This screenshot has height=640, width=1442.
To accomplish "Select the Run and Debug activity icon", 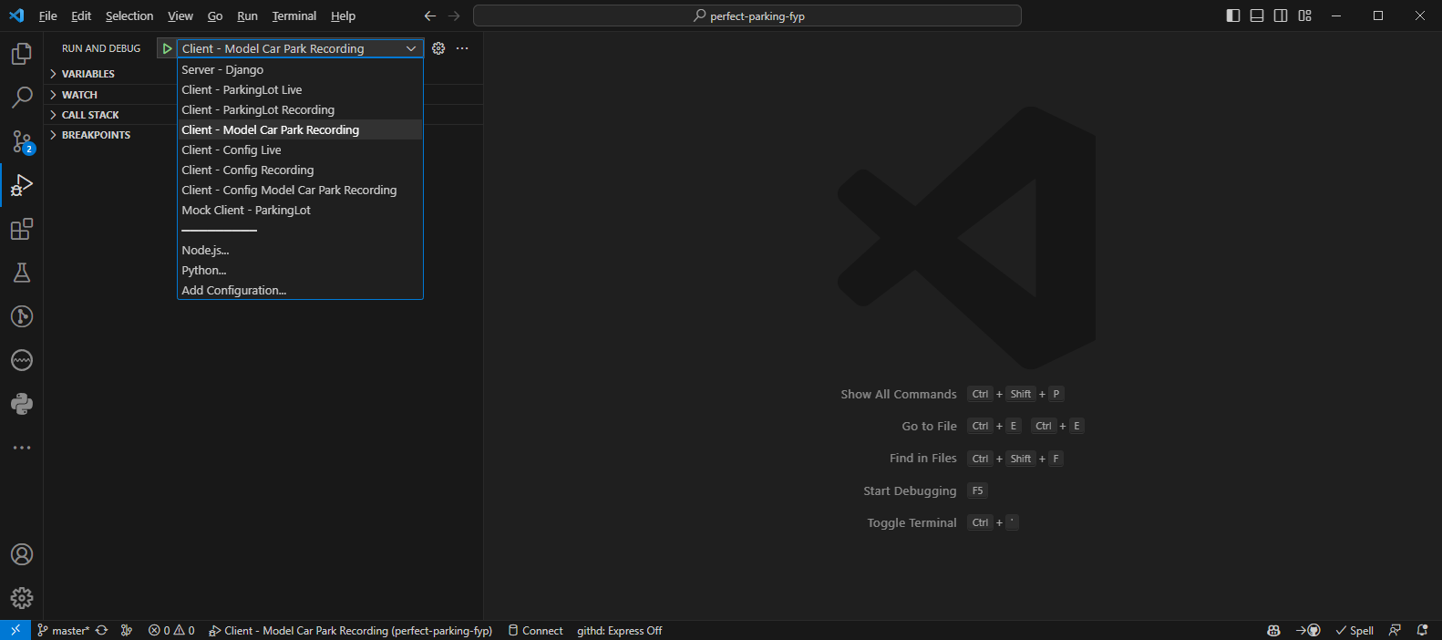I will [x=22, y=185].
